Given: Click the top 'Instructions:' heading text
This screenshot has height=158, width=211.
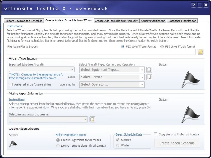Looking at the screenshot, I should coord(15,26).
